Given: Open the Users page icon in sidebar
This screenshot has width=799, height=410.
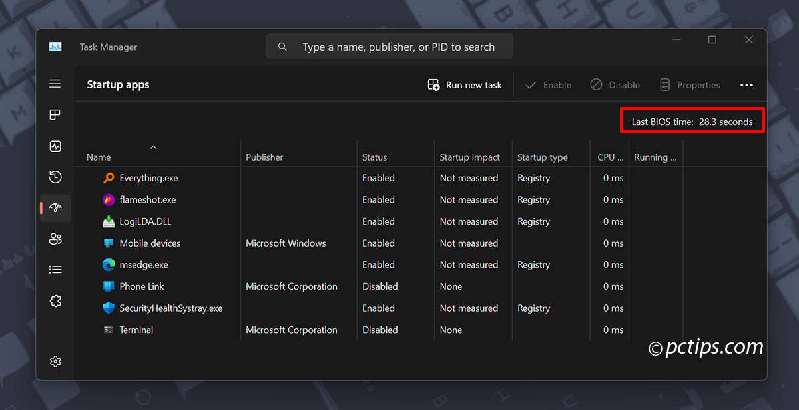Looking at the screenshot, I should (x=55, y=239).
